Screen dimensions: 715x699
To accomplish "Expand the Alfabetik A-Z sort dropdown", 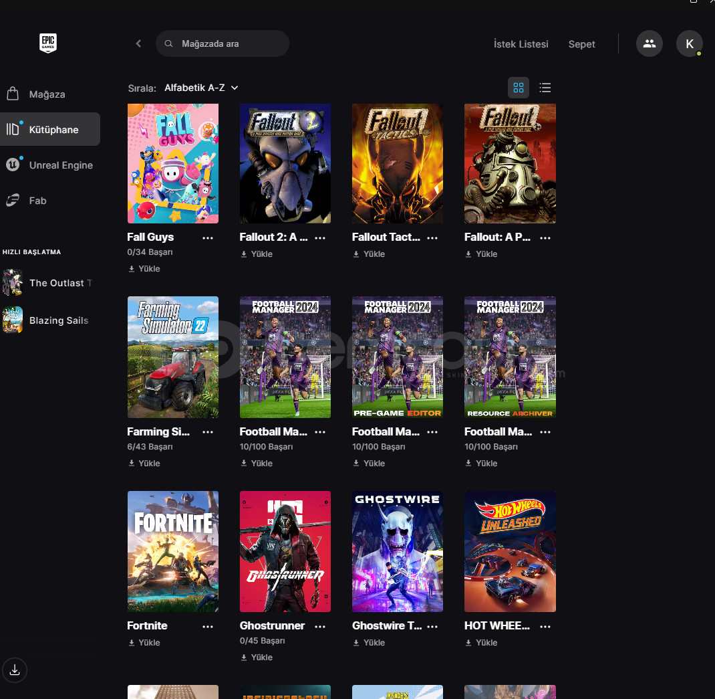I will tap(201, 88).
